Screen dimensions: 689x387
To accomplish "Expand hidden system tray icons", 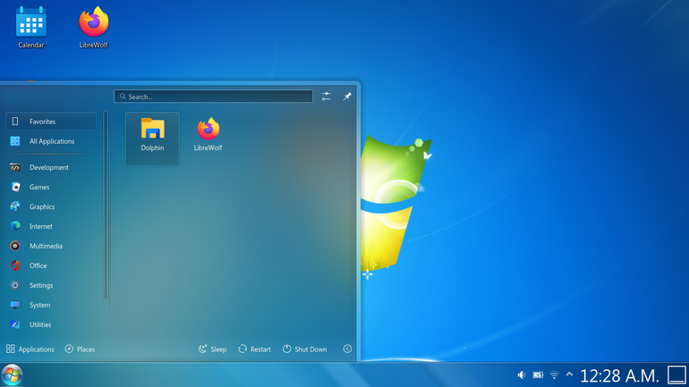I will pos(569,374).
